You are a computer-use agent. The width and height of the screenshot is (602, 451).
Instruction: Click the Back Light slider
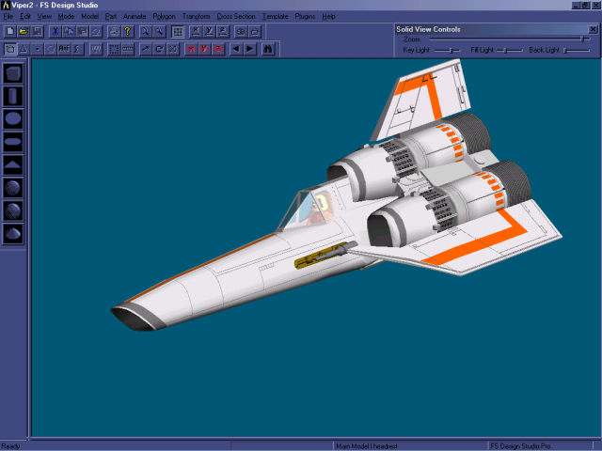click(x=577, y=50)
